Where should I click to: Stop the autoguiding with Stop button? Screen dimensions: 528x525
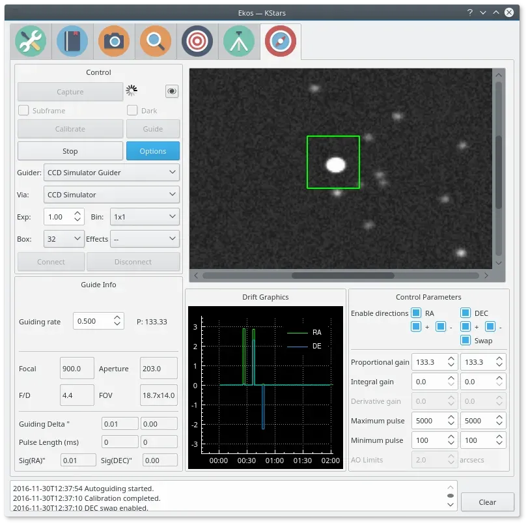tap(70, 151)
